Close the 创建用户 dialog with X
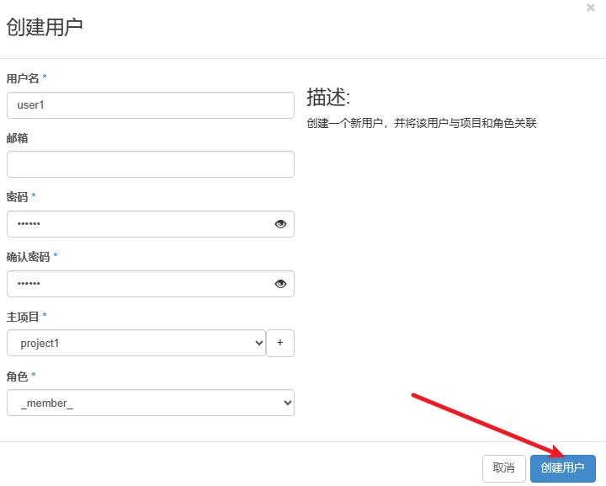Image resolution: width=606 pixels, height=486 pixels. pos(591,8)
